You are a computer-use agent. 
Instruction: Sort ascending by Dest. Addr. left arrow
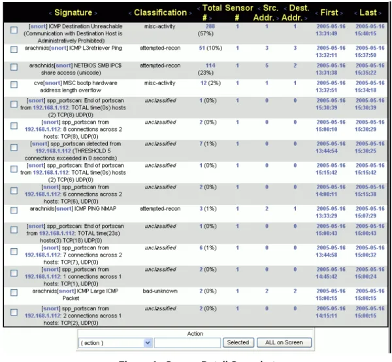click(x=286, y=9)
